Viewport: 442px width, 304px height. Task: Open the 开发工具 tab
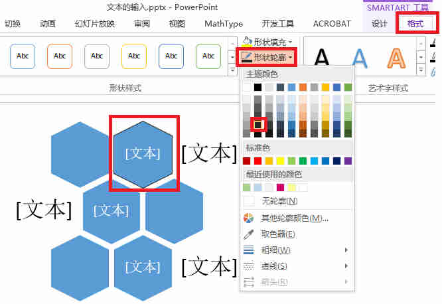tap(277, 24)
